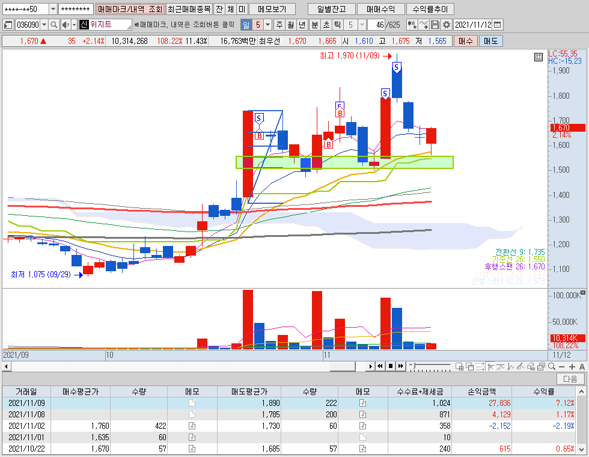Expand the account number dropdown
Screen dimensions: 589x457
click(53, 9)
